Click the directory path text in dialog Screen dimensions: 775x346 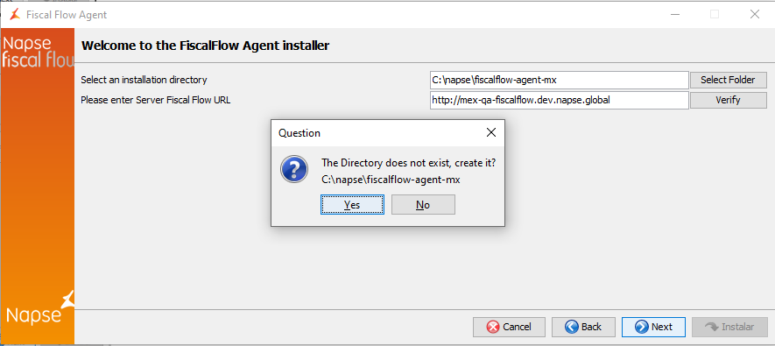[391, 180]
